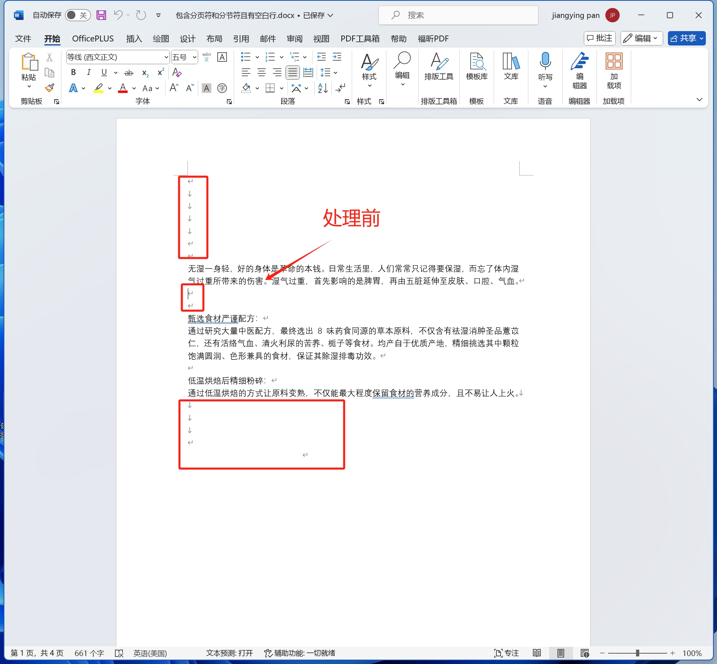Open highlight color dropdown arrow
The height and width of the screenshot is (664, 717).
coord(110,88)
